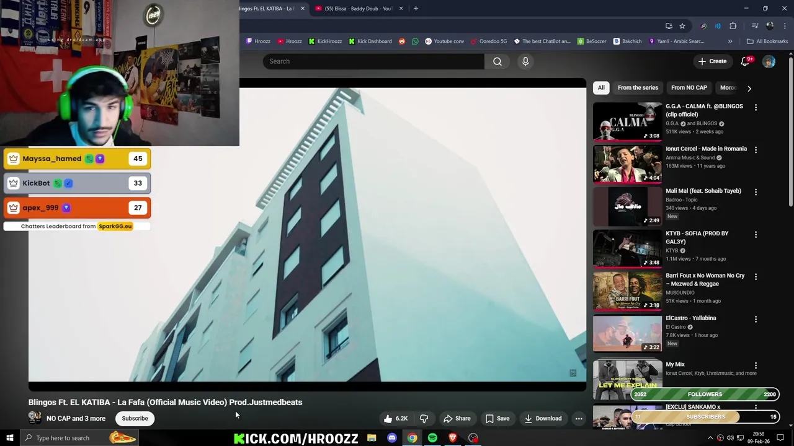
Task: Open All Bookmarks folder
Action: [x=767, y=42]
